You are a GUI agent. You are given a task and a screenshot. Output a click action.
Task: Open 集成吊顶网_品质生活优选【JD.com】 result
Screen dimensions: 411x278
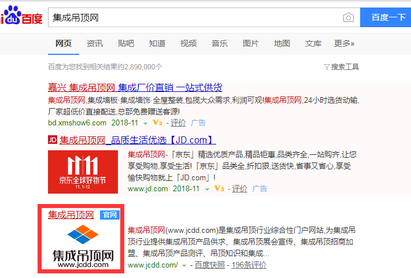(x=138, y=140)
